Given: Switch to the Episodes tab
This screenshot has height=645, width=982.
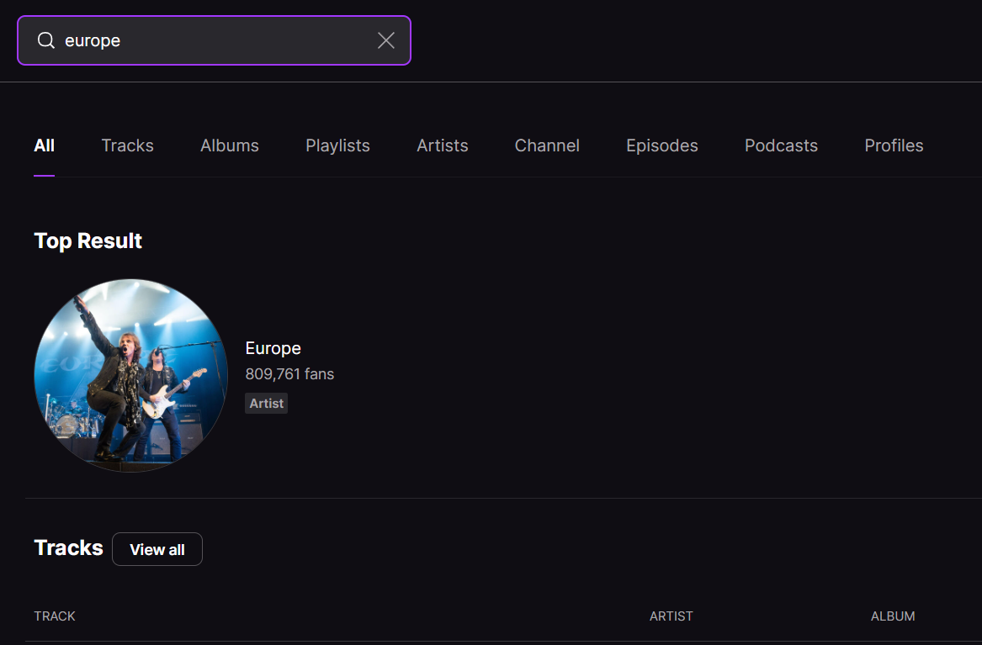Looking at the screenshot, I should tap(662, 145).
